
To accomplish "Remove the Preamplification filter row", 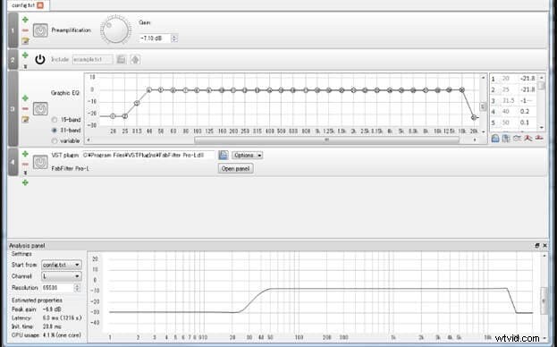I will [25, 30].
